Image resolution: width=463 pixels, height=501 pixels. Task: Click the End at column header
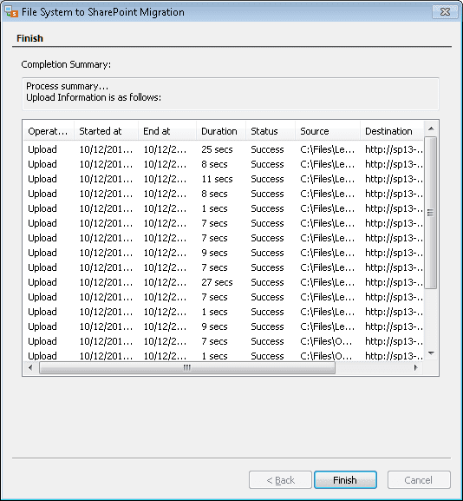[167, 131]
